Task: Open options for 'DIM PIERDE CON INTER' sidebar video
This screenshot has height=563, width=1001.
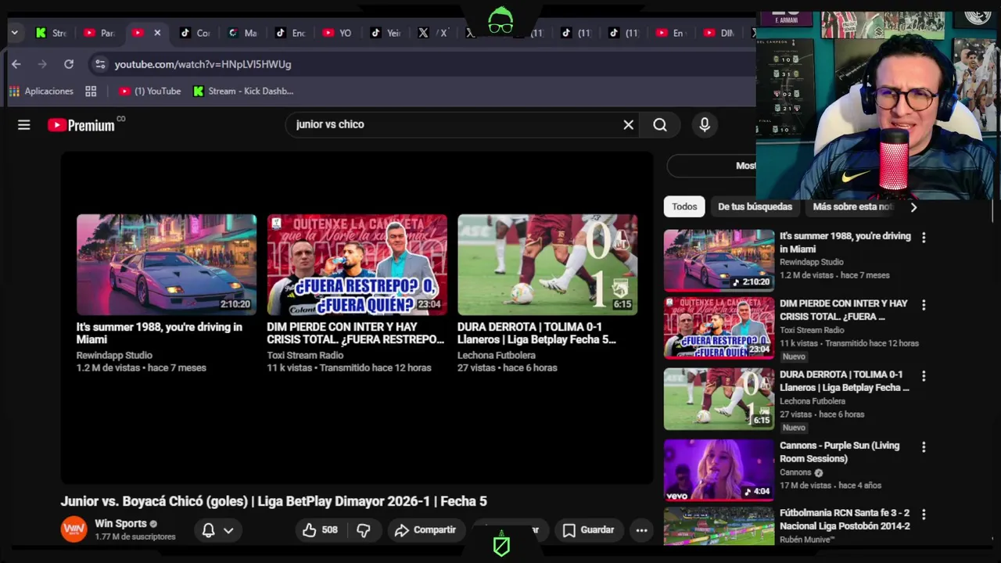Action: click(x=924, y=305)
